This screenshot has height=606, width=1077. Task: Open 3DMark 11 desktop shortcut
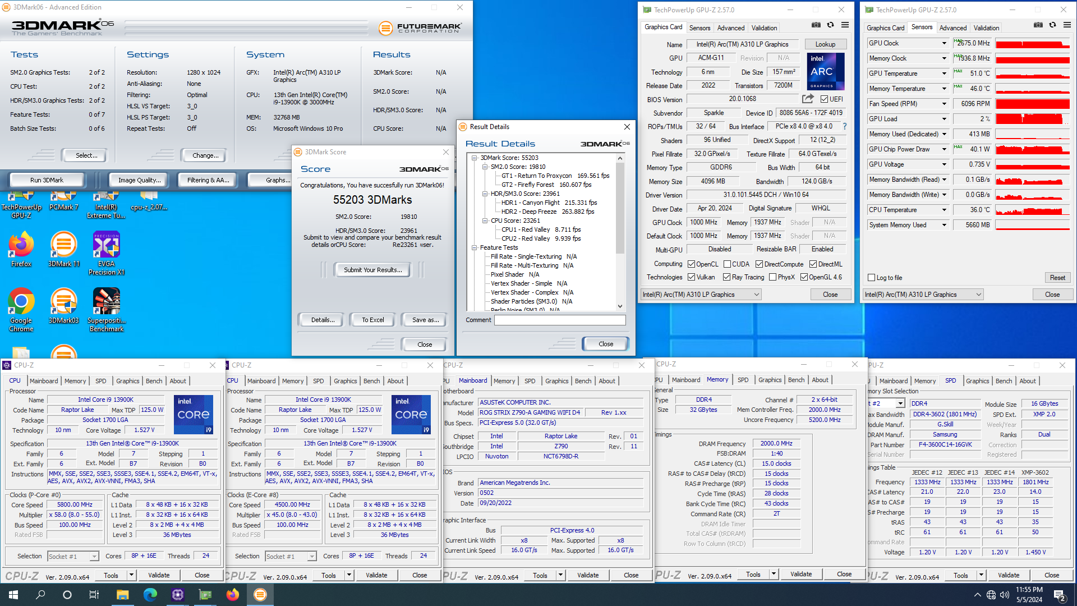[x=64, y=250]
